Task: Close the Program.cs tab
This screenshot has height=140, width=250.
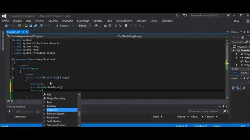Action: [x=27, y=32]
